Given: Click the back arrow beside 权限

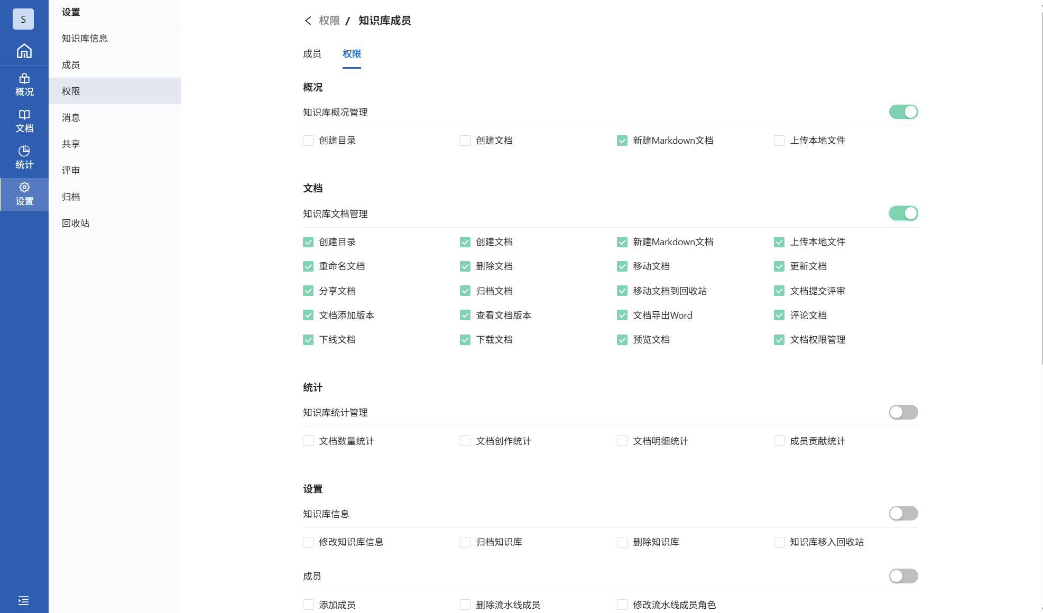Looking at the screenshot, I should click(308, 21).
